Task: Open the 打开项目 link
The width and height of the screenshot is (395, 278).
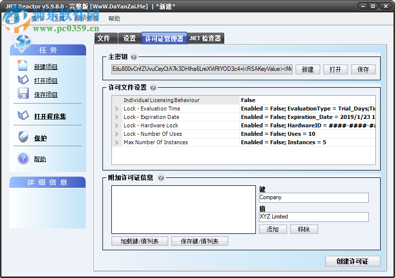Action: (x=46, y=81)
